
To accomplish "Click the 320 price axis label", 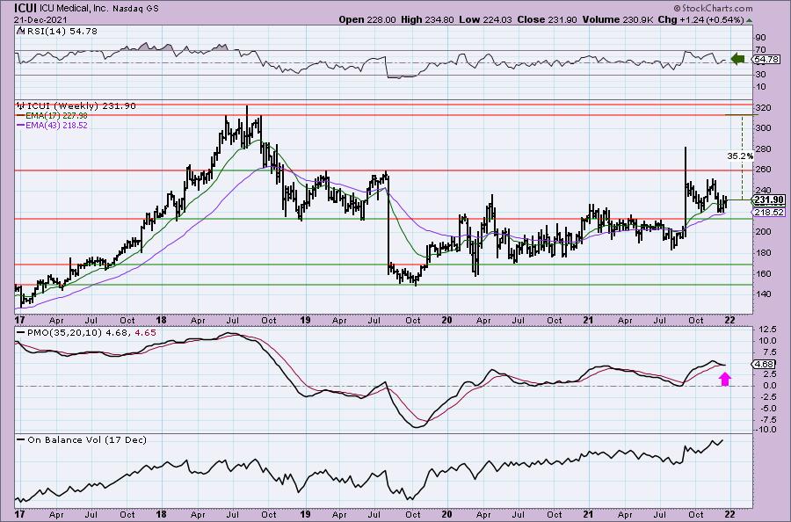I will (764, 108).
